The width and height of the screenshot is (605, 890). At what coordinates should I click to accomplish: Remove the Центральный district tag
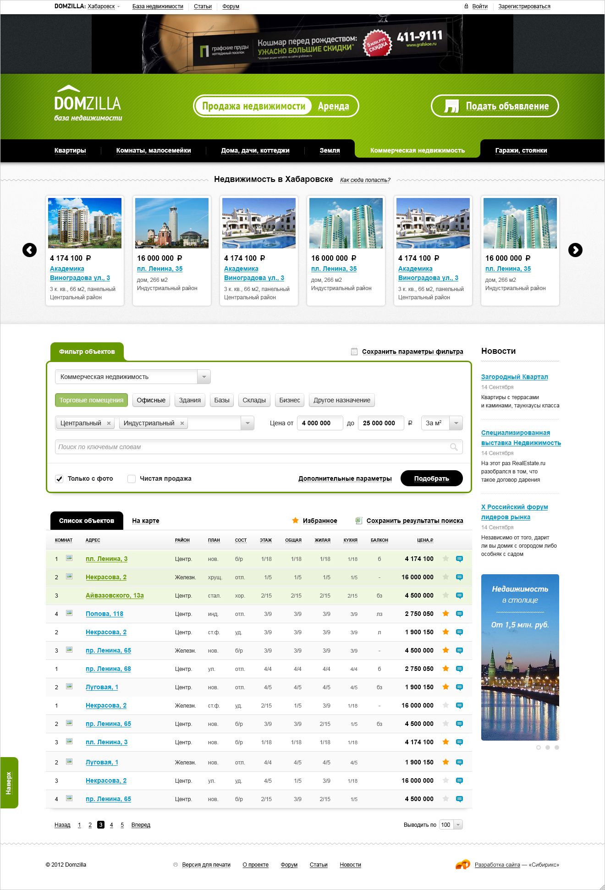[x=109, y=423]
